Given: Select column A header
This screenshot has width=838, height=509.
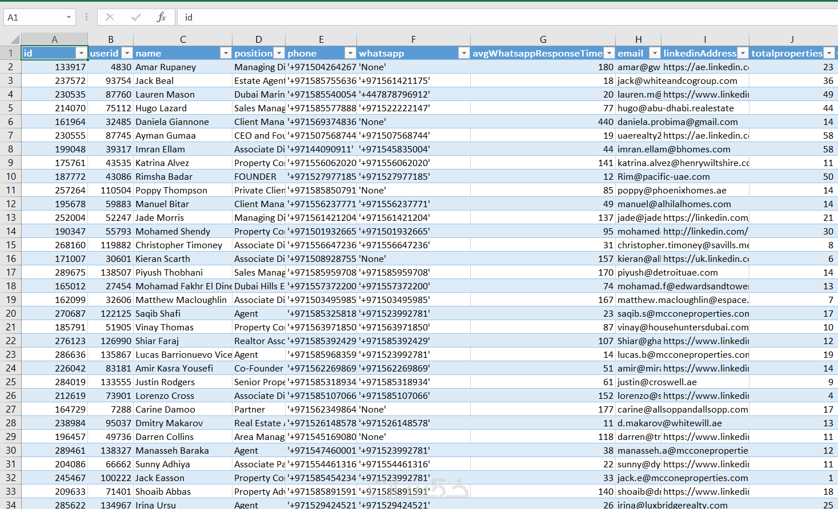Looking at the screenshot, I should [x=55, y=39].
